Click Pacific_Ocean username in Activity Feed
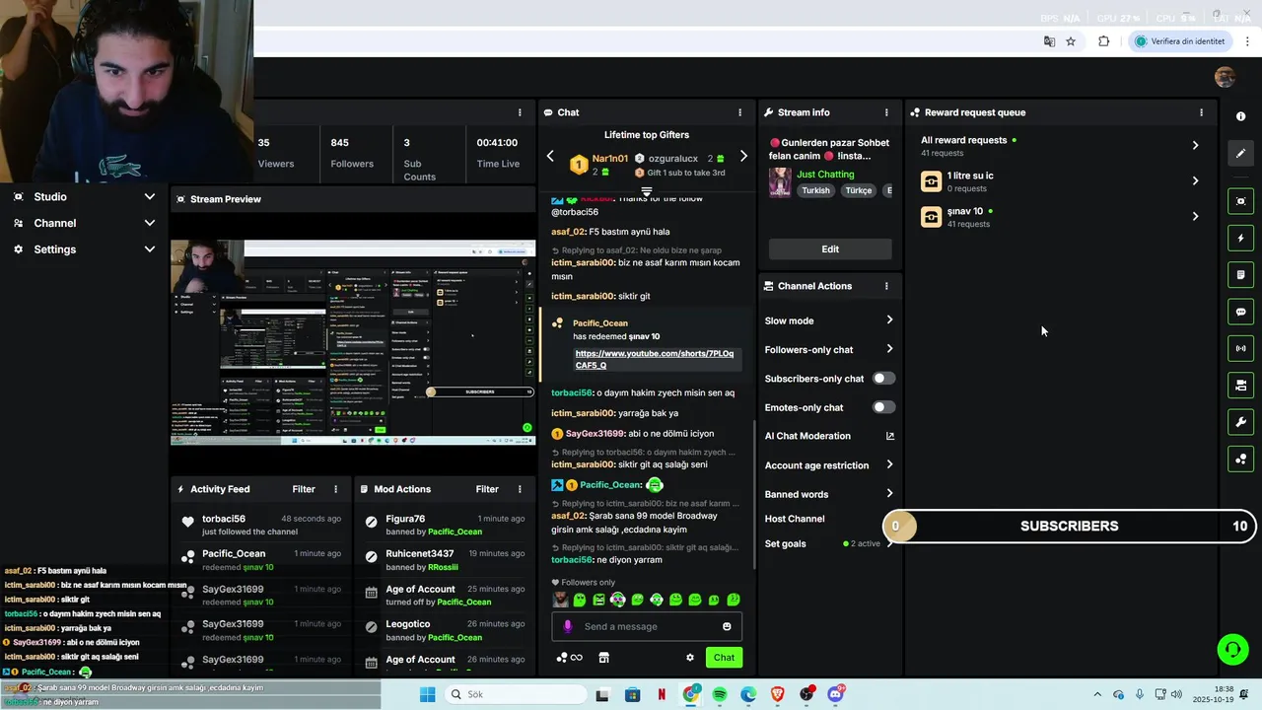The height and width of the screenshot is (710, 1262). [x=234, y=553]
